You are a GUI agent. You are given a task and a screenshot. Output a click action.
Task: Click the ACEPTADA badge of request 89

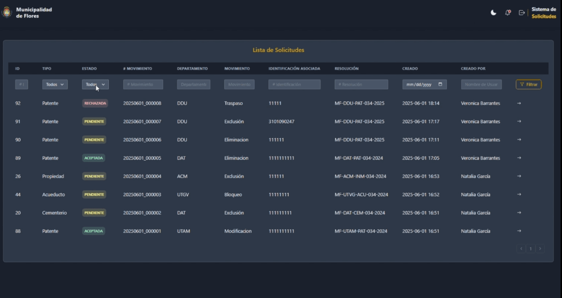click(94, 158)
